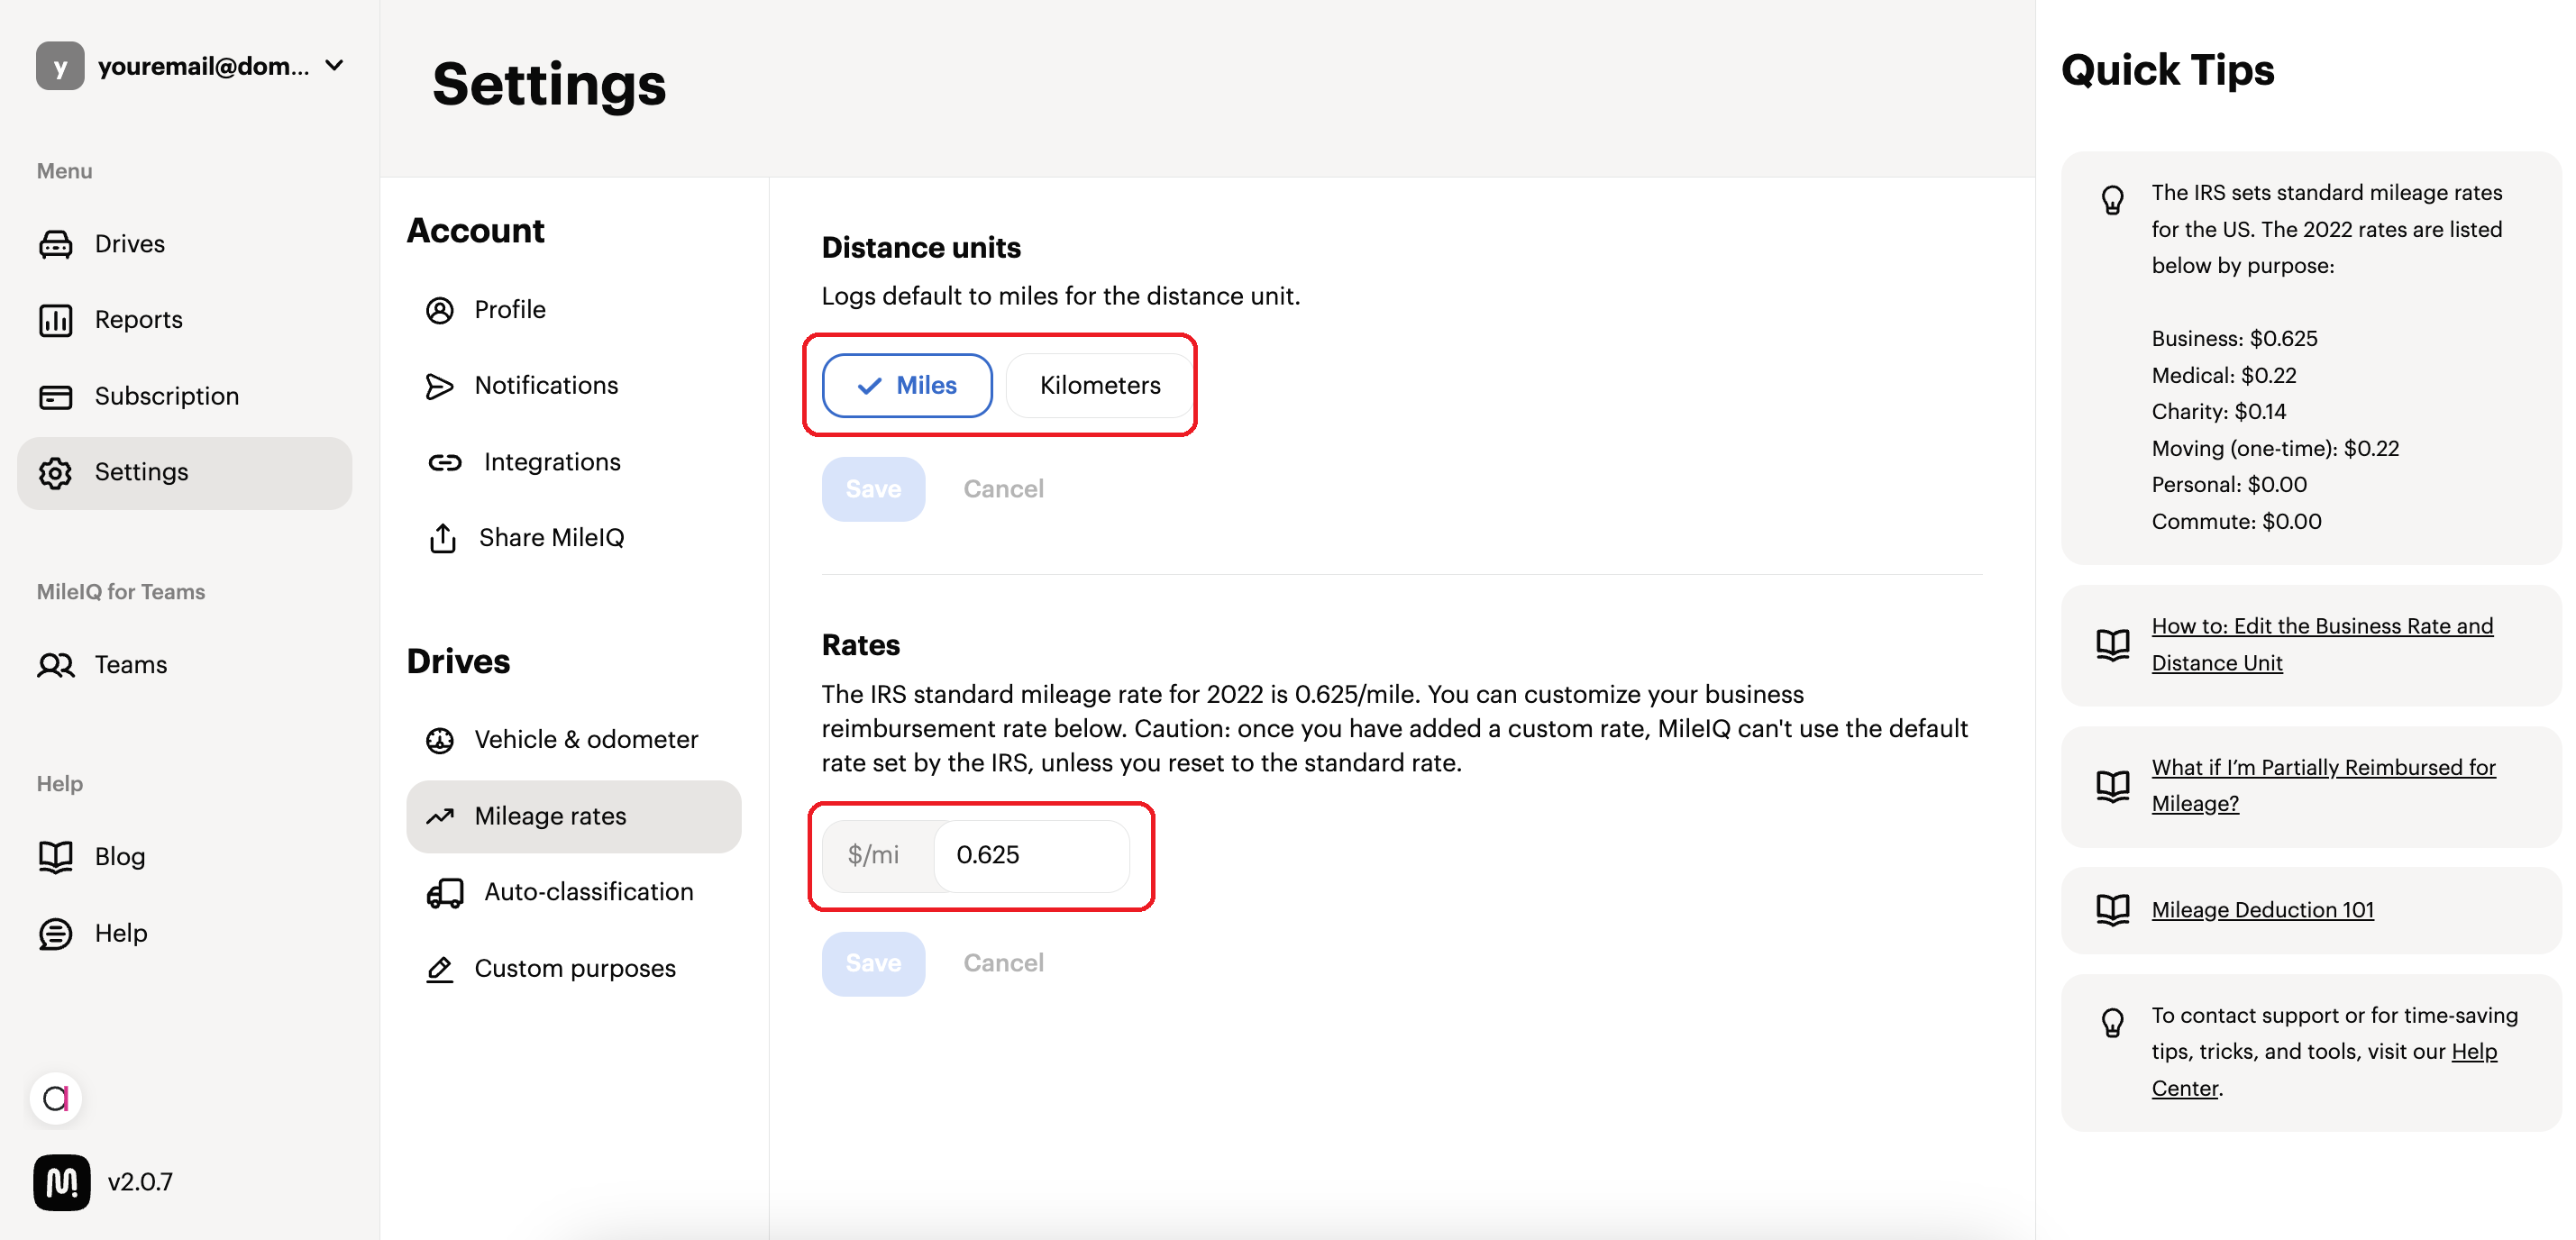Screen dimensions: 2576x1240
Task: Click book icon beside Edit Business Rate article
Action: pos(2113,645)
